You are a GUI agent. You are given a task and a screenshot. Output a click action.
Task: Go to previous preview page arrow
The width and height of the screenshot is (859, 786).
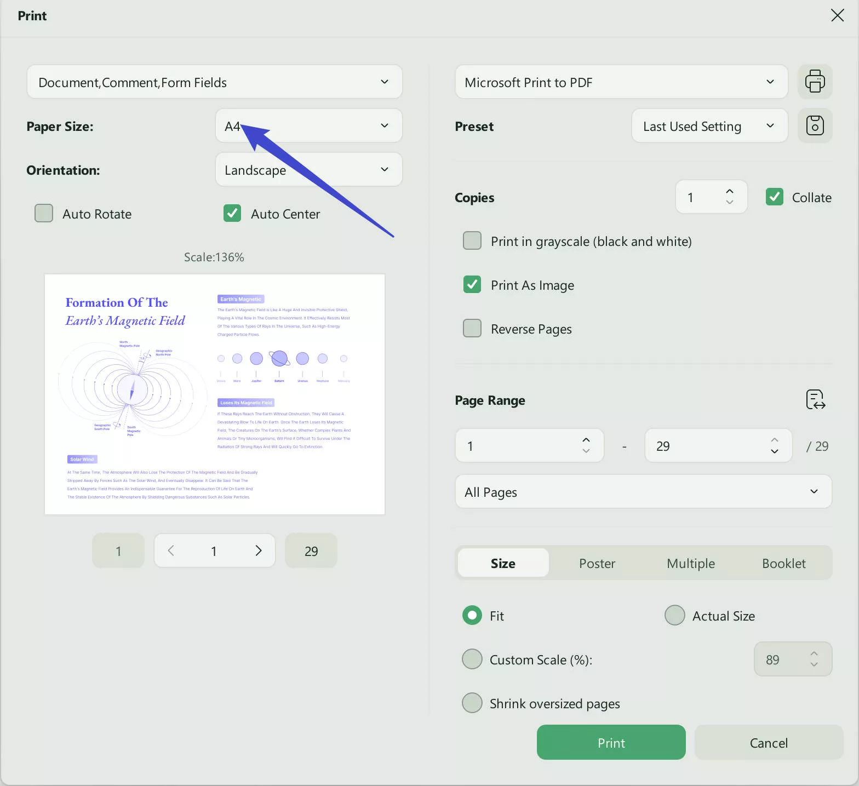pyautogui.click(x=171, y=550)
